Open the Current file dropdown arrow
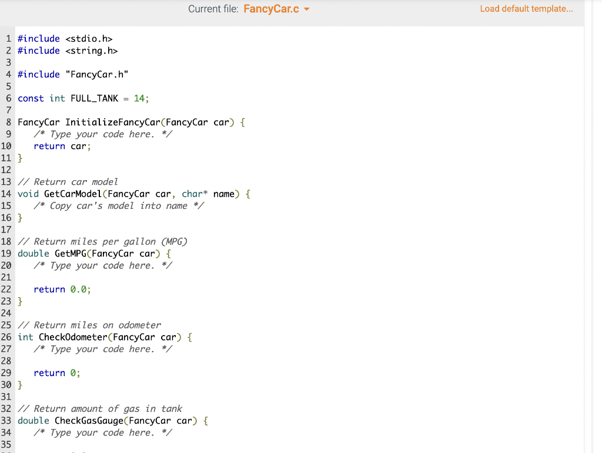Image resolution: width=602 pixels, height=453 pixels. pos(306,9)
